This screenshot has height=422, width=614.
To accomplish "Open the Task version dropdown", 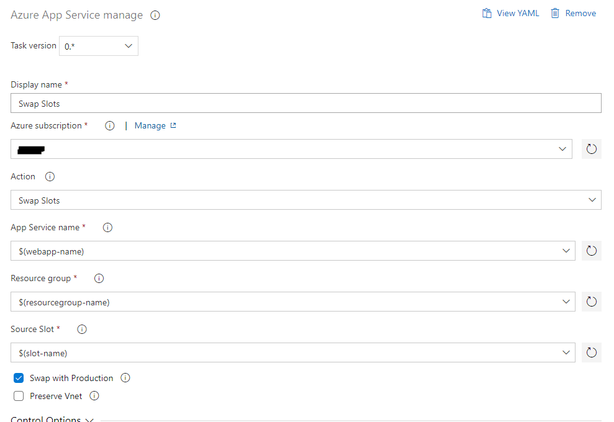I will [99, 46].
